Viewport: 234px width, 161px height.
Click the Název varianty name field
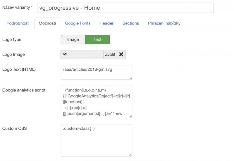click(125, 8)
